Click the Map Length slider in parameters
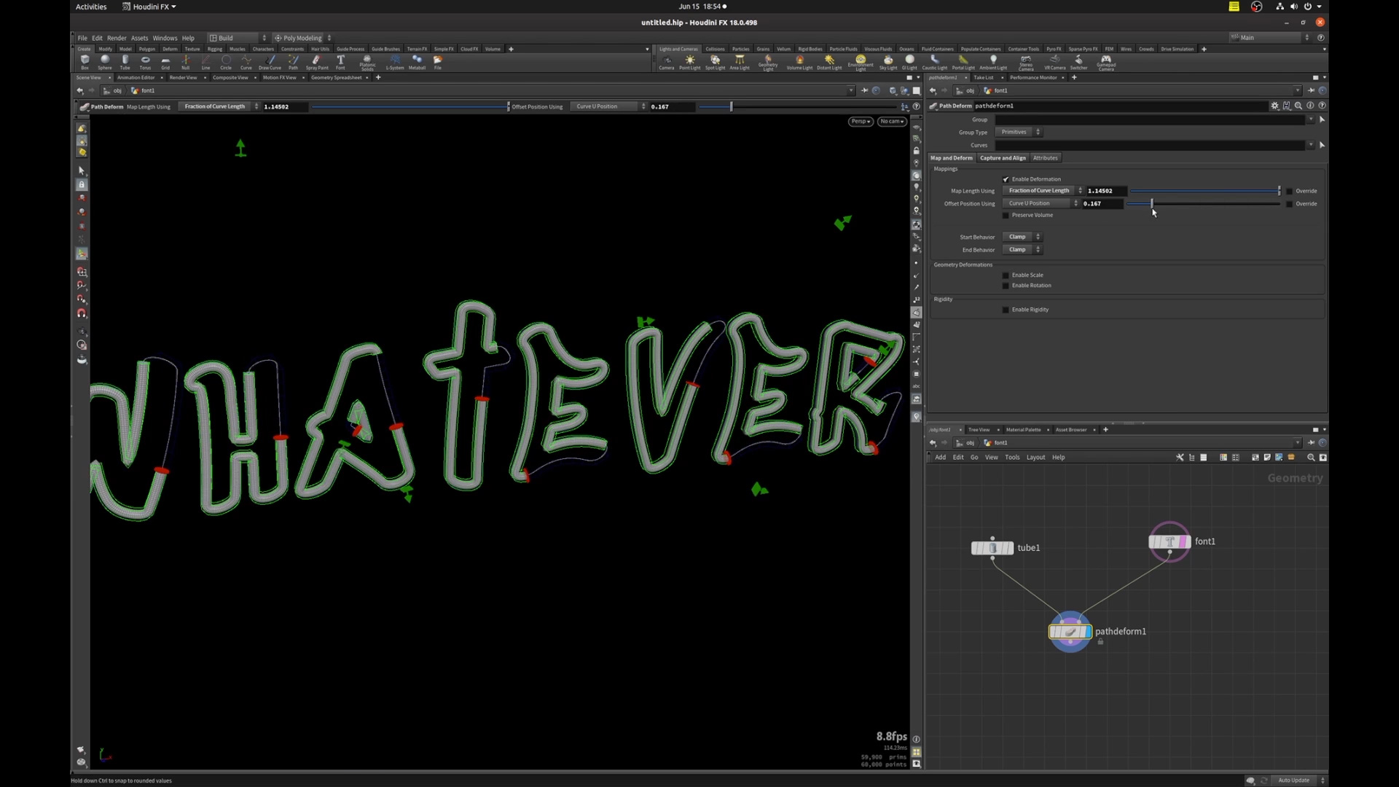The image size is (1399, 787). [1204, 191]
